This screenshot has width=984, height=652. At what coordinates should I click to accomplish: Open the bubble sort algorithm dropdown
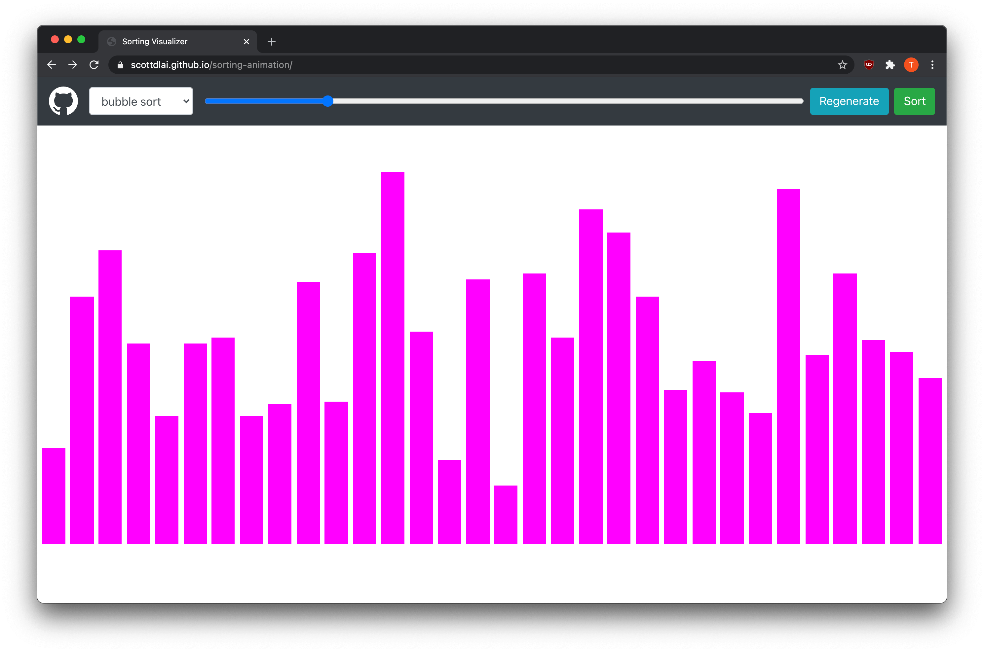tap(141, 101)
